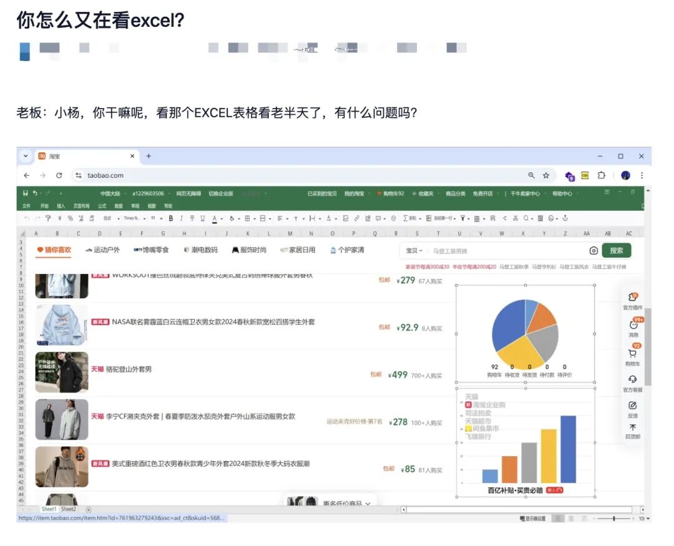674x546 pixels.
Task: Click the sidebar 消息 message icon
Action: click(x=633, y=325)
